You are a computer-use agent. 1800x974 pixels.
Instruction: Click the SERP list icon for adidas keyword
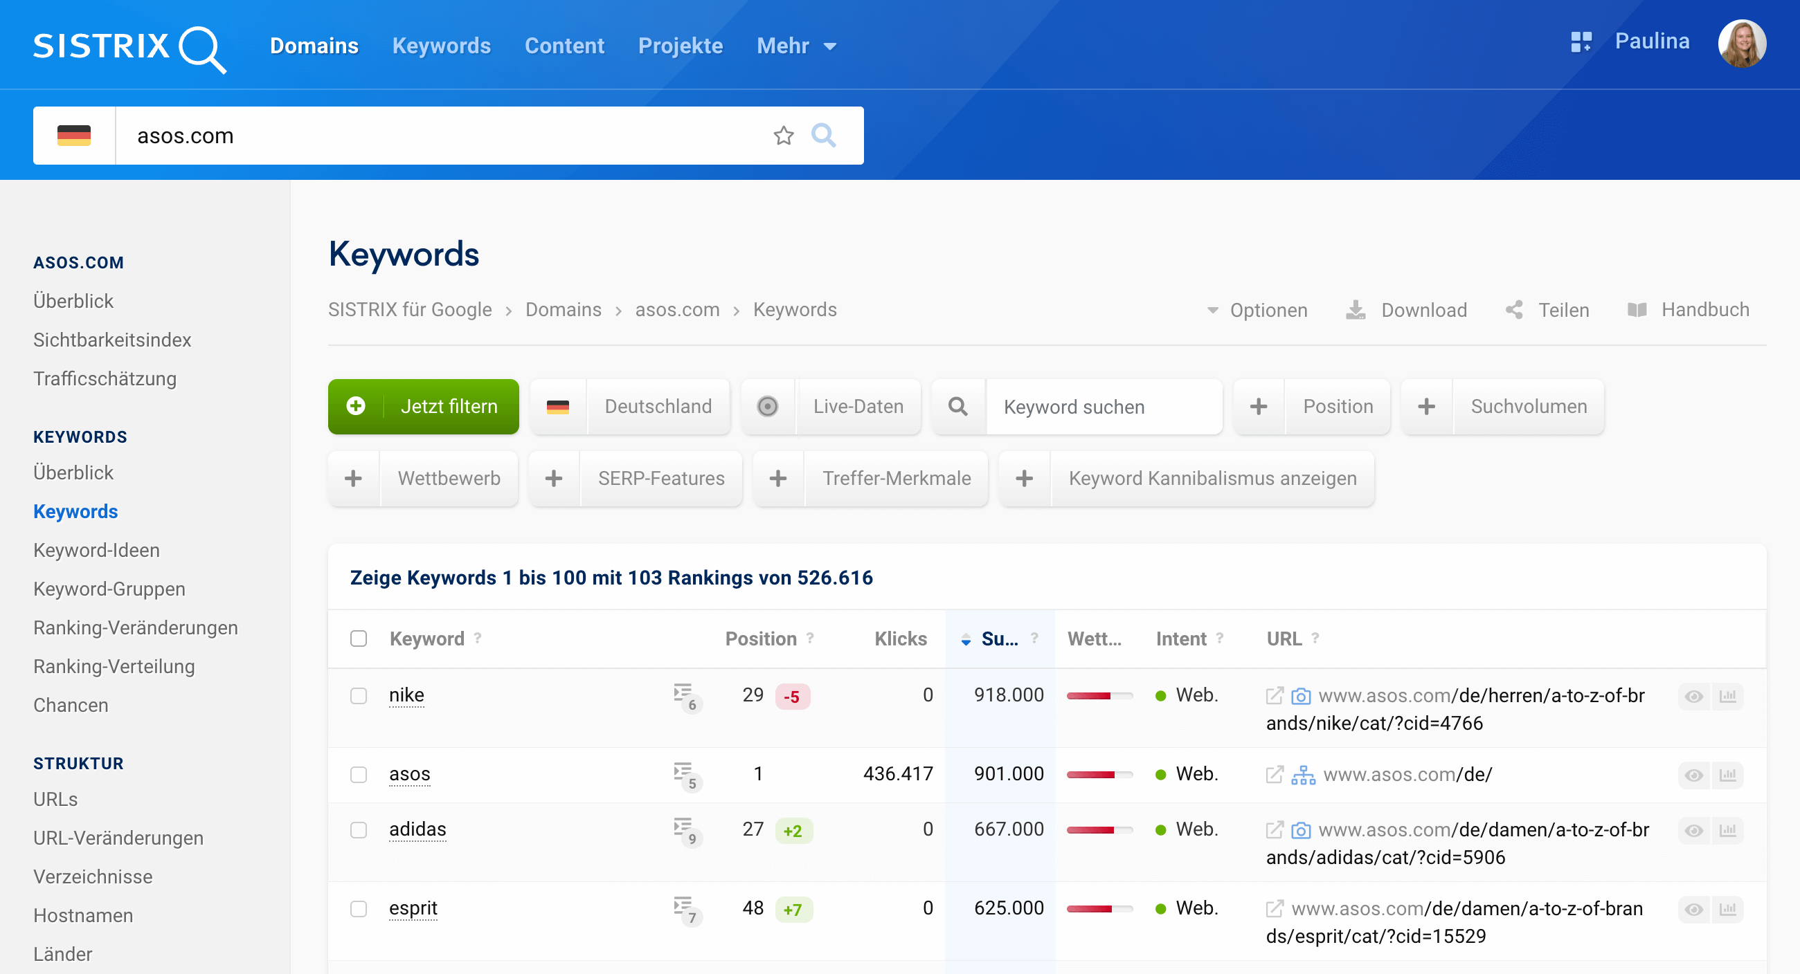(x=684, y=829)
